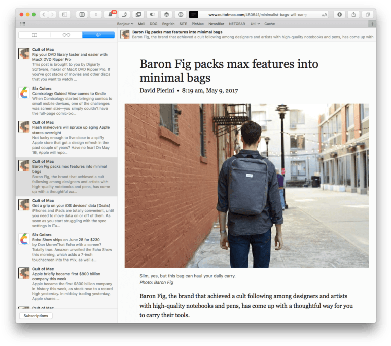Open extension with red 19 badge
This screenshot has width=391, height=346.
(x=110, y=15)
